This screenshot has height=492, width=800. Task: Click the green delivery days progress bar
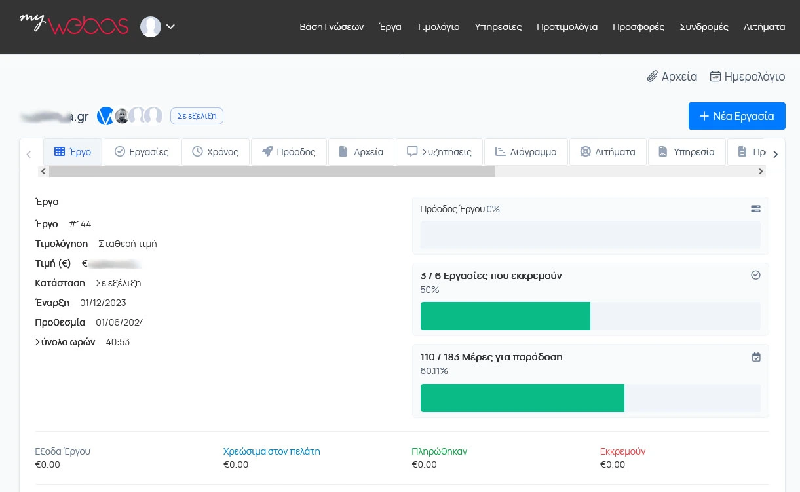tap(522, 398)
